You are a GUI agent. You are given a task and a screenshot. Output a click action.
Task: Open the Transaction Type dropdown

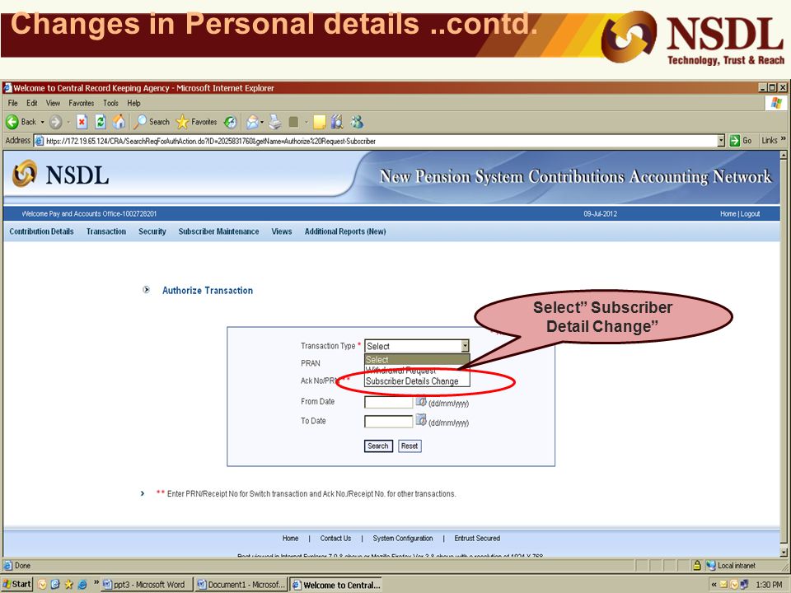417,346
